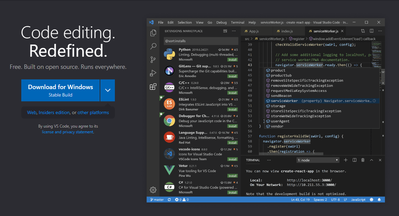Open the download options dropdown arrow
Viewport: 399px width, 216px height.
[x=108, y=90]
